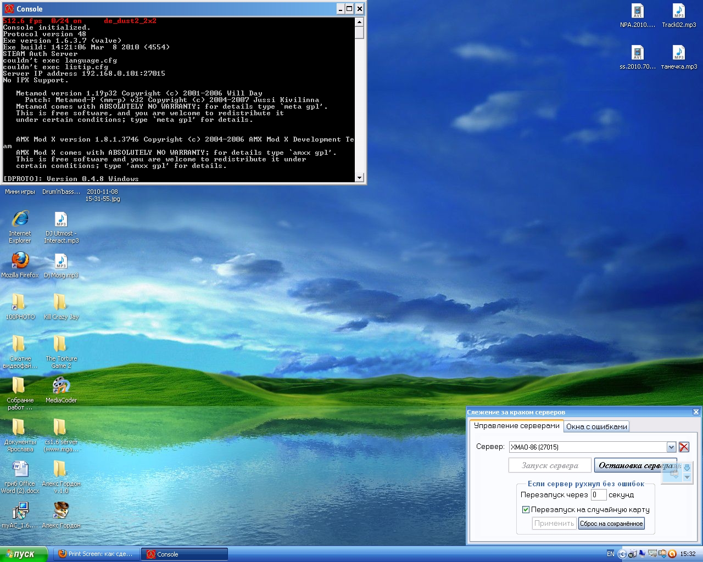This screenshot has height=562, width=703.
Task: Expand the Сервер dropdown list
Action: coord(671,447)
